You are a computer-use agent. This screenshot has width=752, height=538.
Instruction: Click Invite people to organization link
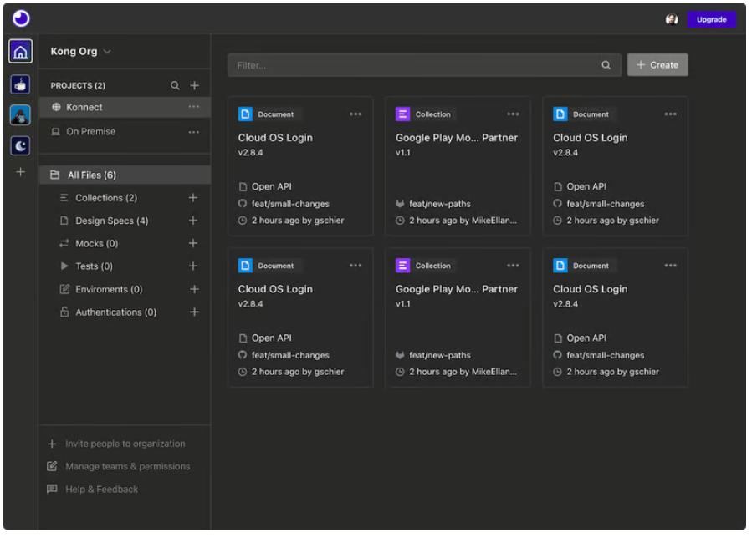[125, 444]
